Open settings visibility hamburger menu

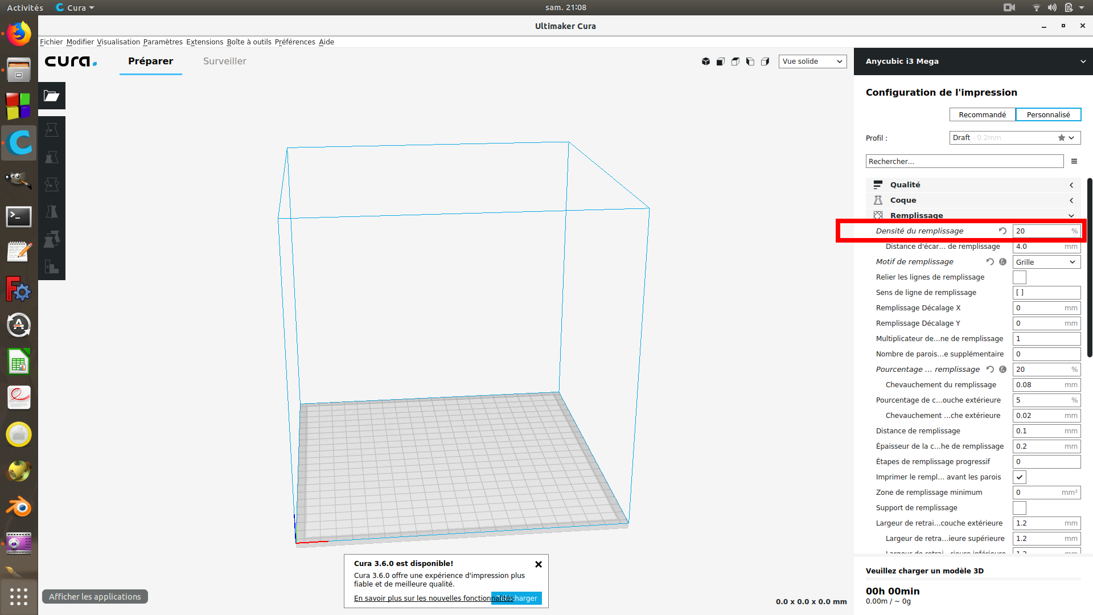point(1074,161)
